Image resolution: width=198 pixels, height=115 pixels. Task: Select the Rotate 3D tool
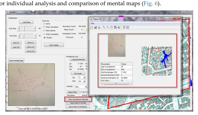(x=115, y=27)
